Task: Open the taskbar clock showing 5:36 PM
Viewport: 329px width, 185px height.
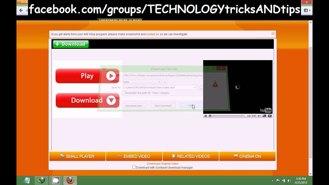Action: [301, 181]
